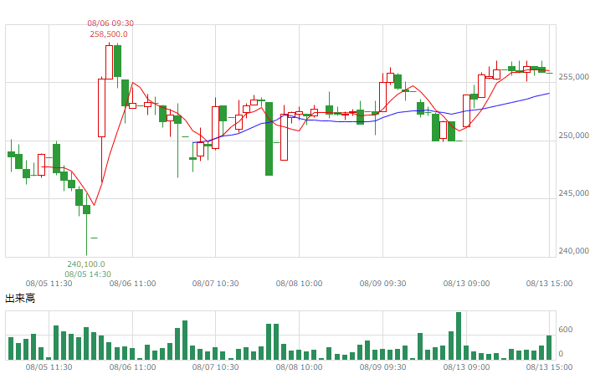Click the 245,000 price axis label
The image size is (590, 379).
point(573,193)
